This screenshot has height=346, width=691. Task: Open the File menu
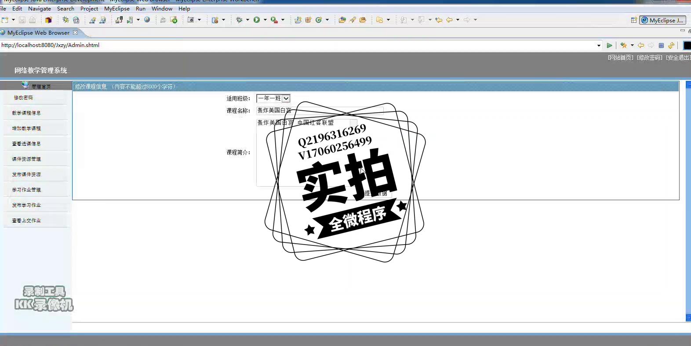click(3, 8)
